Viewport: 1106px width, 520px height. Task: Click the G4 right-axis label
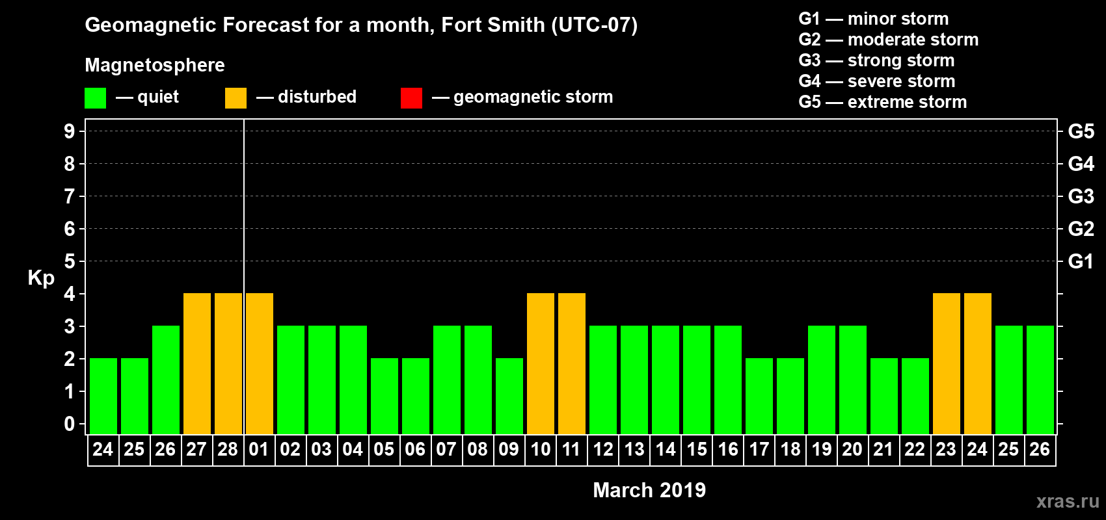(1081, 164)
